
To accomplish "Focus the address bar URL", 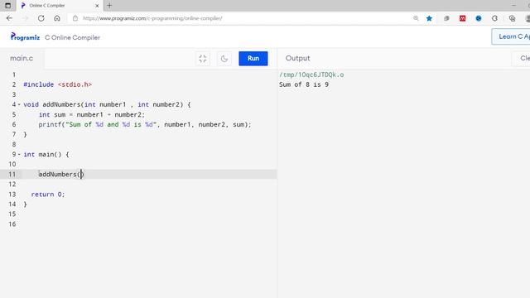I will tap(152, 18).
